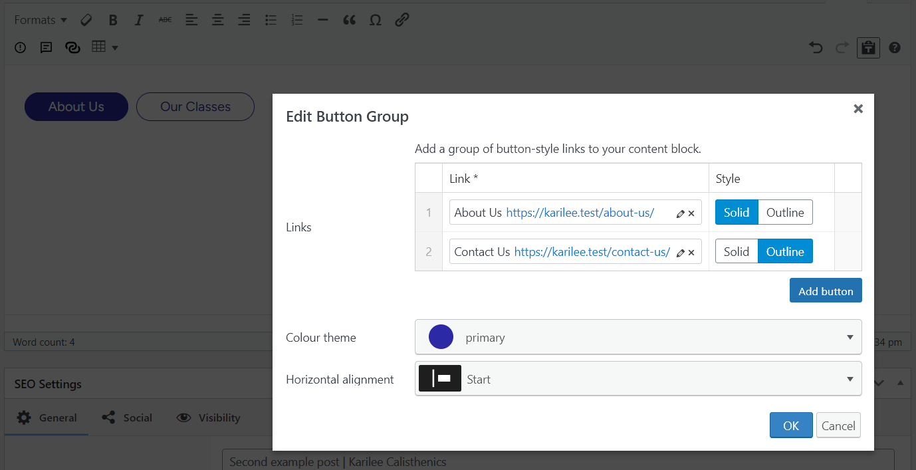Screen dimensions: 916x470
Task: Click the Contact Us link field
Action: pyautogui.click(x=576, y=252)
